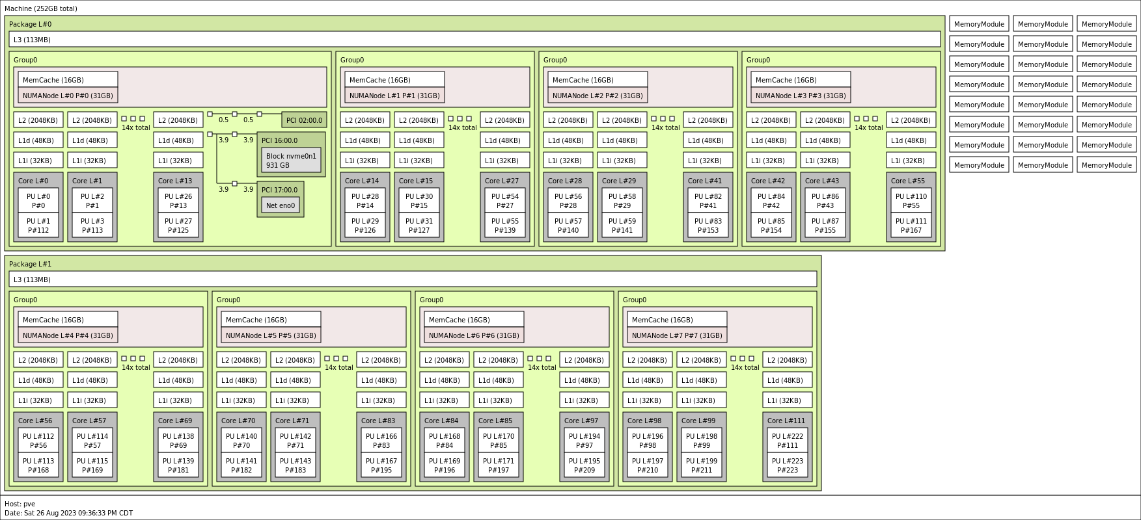Select the "Core L#0" label

[33, 181]
